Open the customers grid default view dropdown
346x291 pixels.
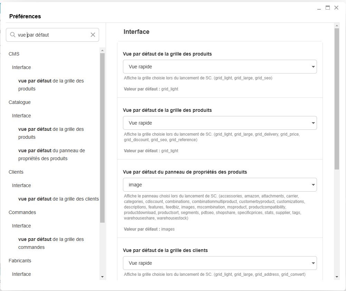click(x=220, y=263)
